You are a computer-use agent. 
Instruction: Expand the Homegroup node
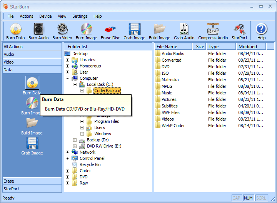[x=67, y=66]
